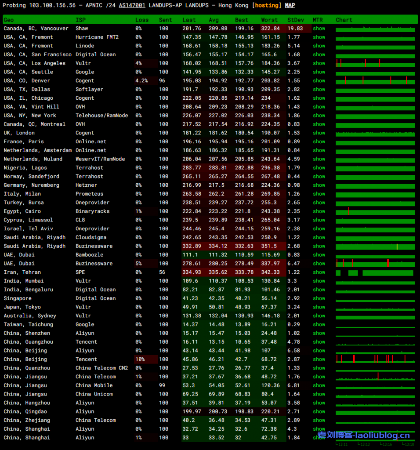Show MTR for Denver Cogent row

319,81
